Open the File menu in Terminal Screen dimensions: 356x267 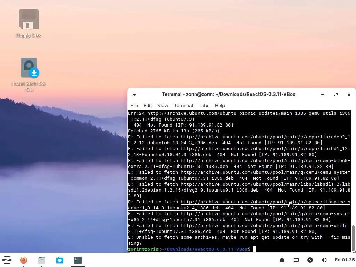pyautogui.click(x=134, y=106)
